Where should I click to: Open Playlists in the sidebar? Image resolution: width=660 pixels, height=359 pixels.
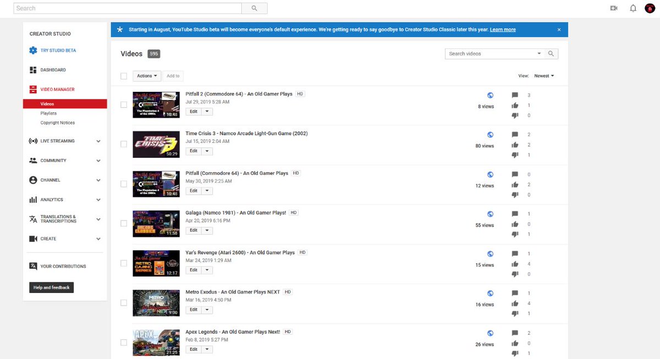(x=48, y=113)
